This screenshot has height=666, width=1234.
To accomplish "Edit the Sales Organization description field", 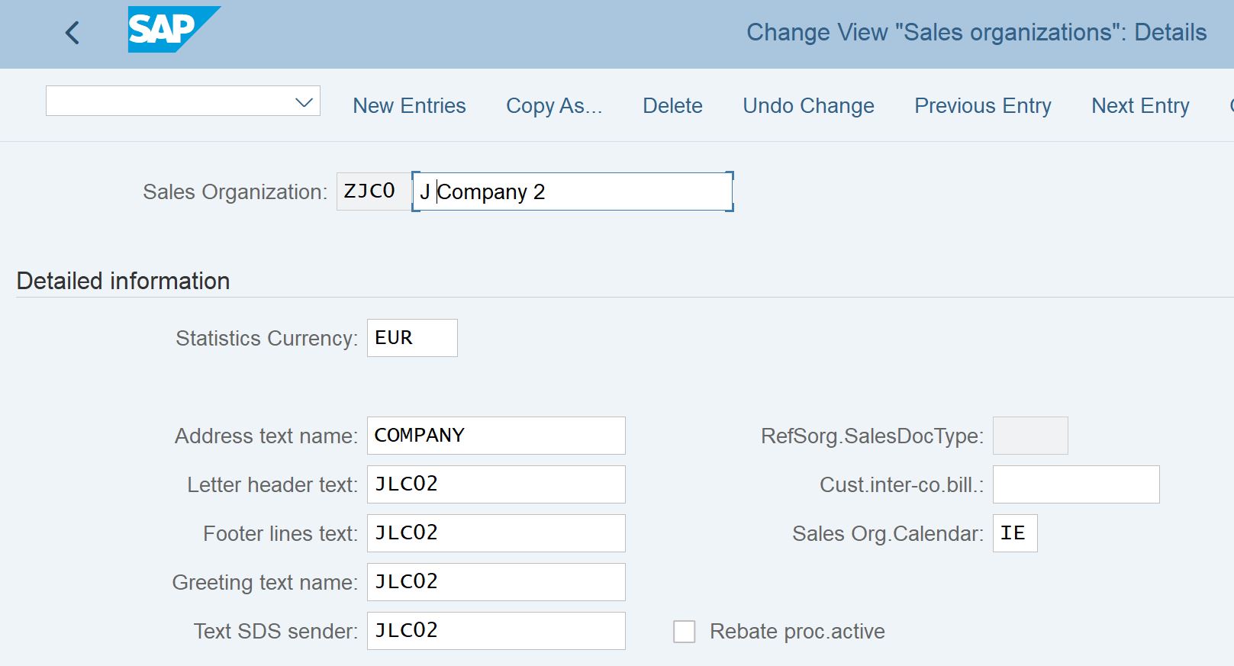I will (x=572, y=192).
